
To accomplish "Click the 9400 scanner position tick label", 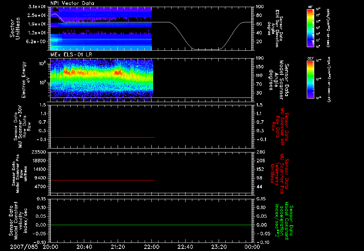I will coord(40,178).
